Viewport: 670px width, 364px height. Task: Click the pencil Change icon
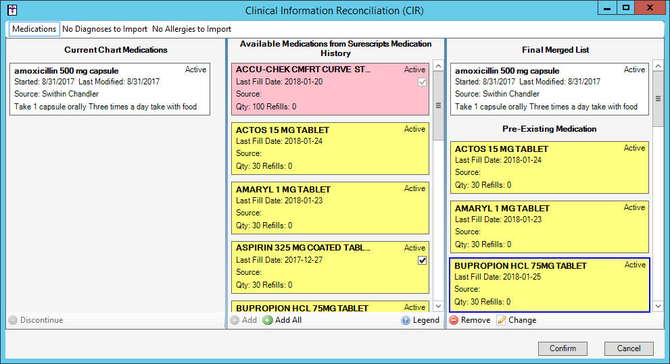click(501, 320)
